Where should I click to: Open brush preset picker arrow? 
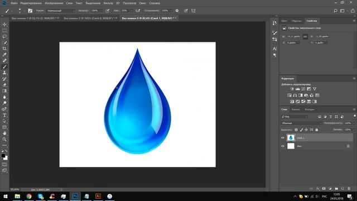point(24,11)
